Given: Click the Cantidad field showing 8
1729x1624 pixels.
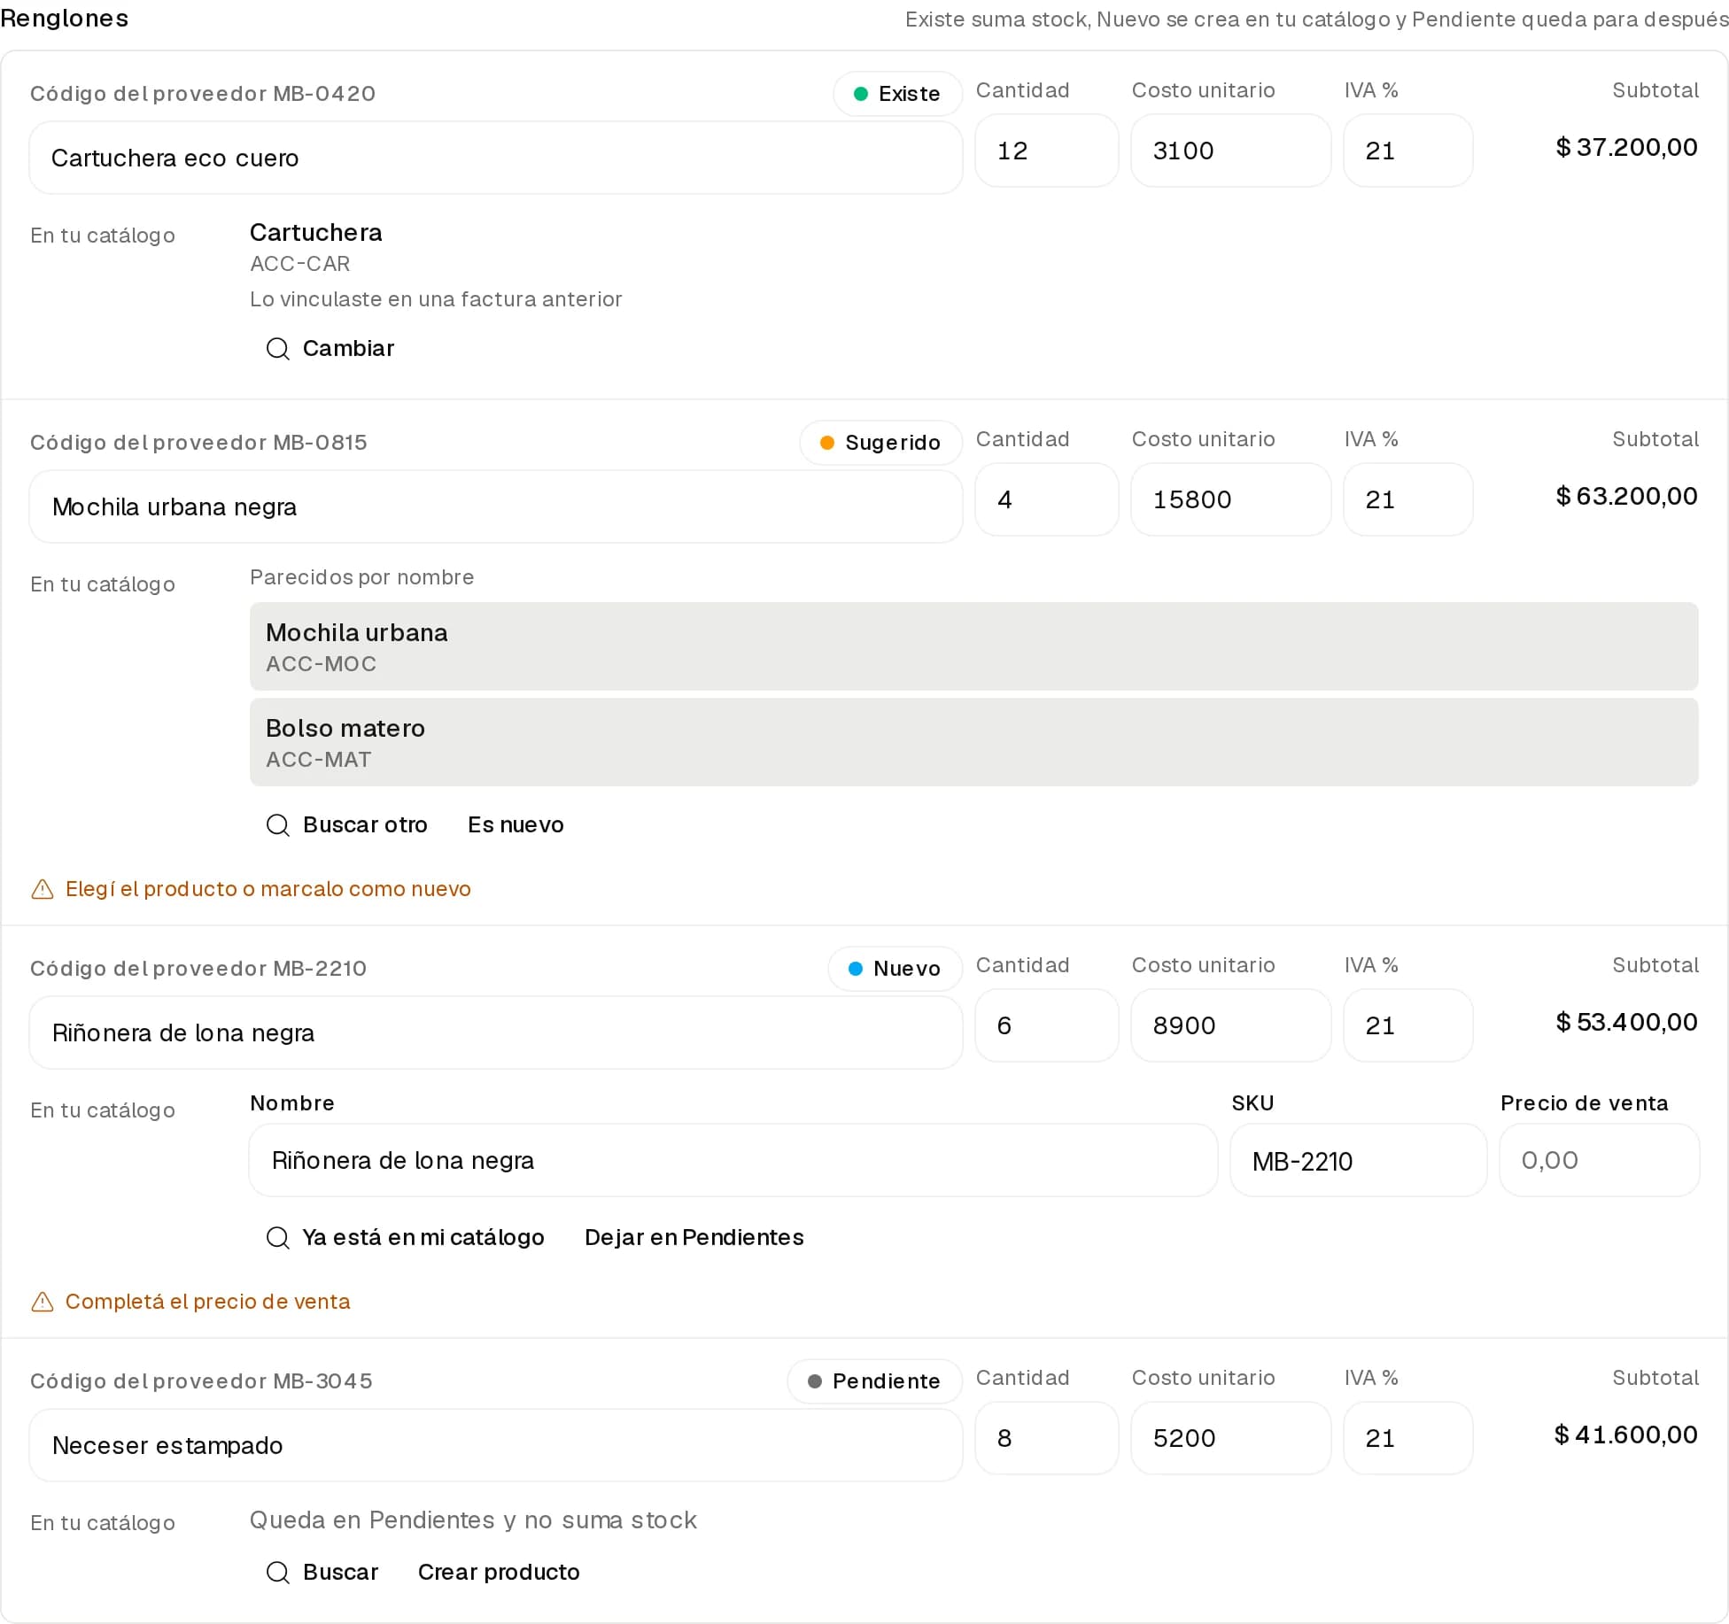Looking at the screenshot, I should (1047, 1438).
